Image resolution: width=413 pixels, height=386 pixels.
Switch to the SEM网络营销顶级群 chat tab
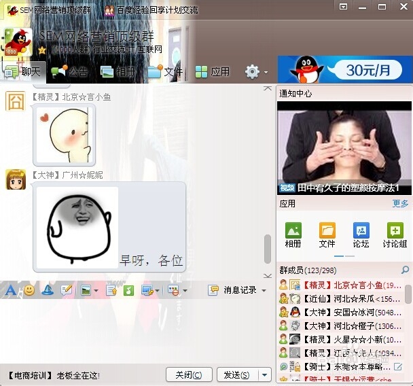click(x=49, y=10)
